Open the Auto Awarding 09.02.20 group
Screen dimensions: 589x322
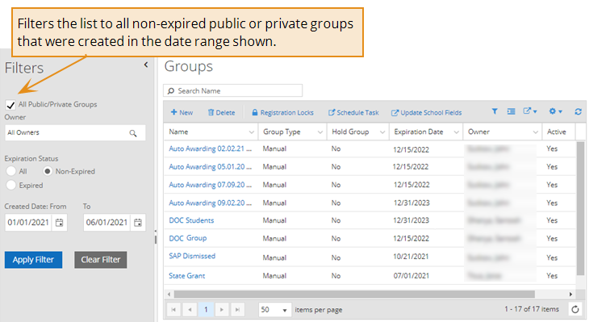[210, 203]
